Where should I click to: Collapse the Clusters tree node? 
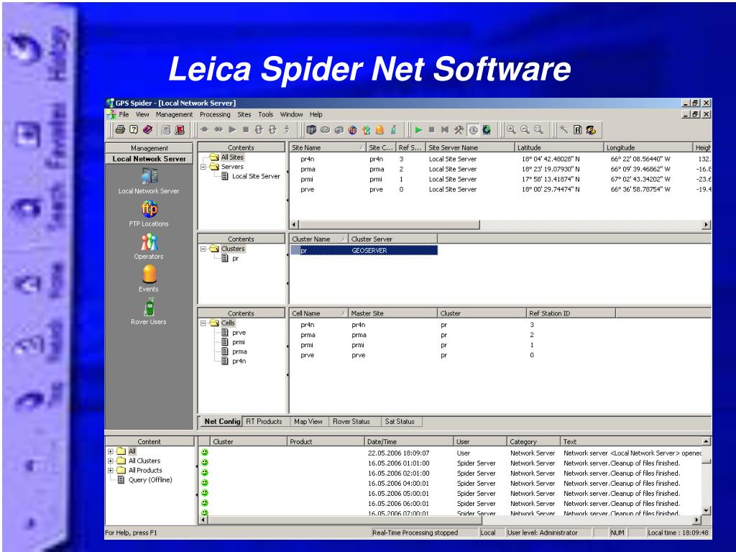(203, 249)
